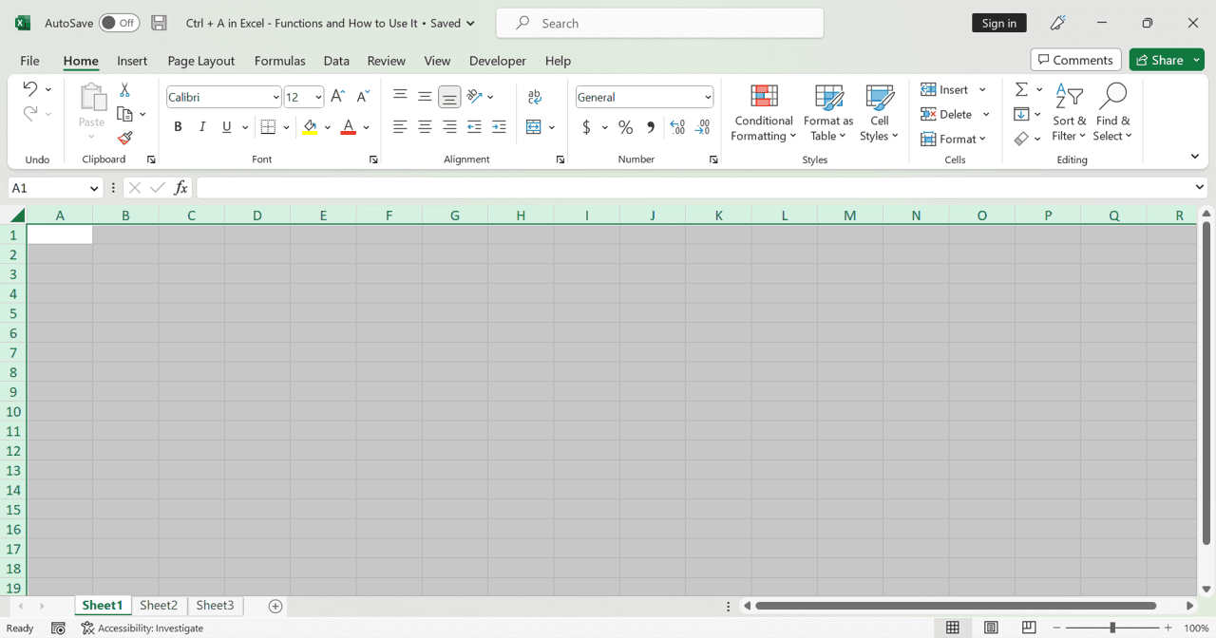The width and height of the screenshot is (1216, 638).
Task: Click the Increase Decimal icon
Action: 677,127
